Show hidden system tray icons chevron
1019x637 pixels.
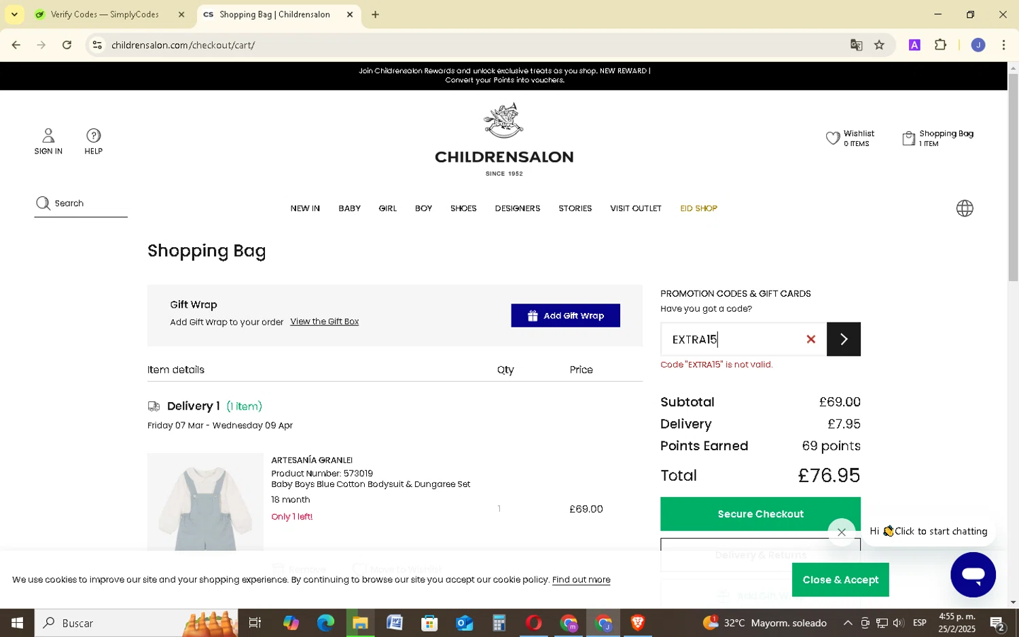tap(848, 623)
